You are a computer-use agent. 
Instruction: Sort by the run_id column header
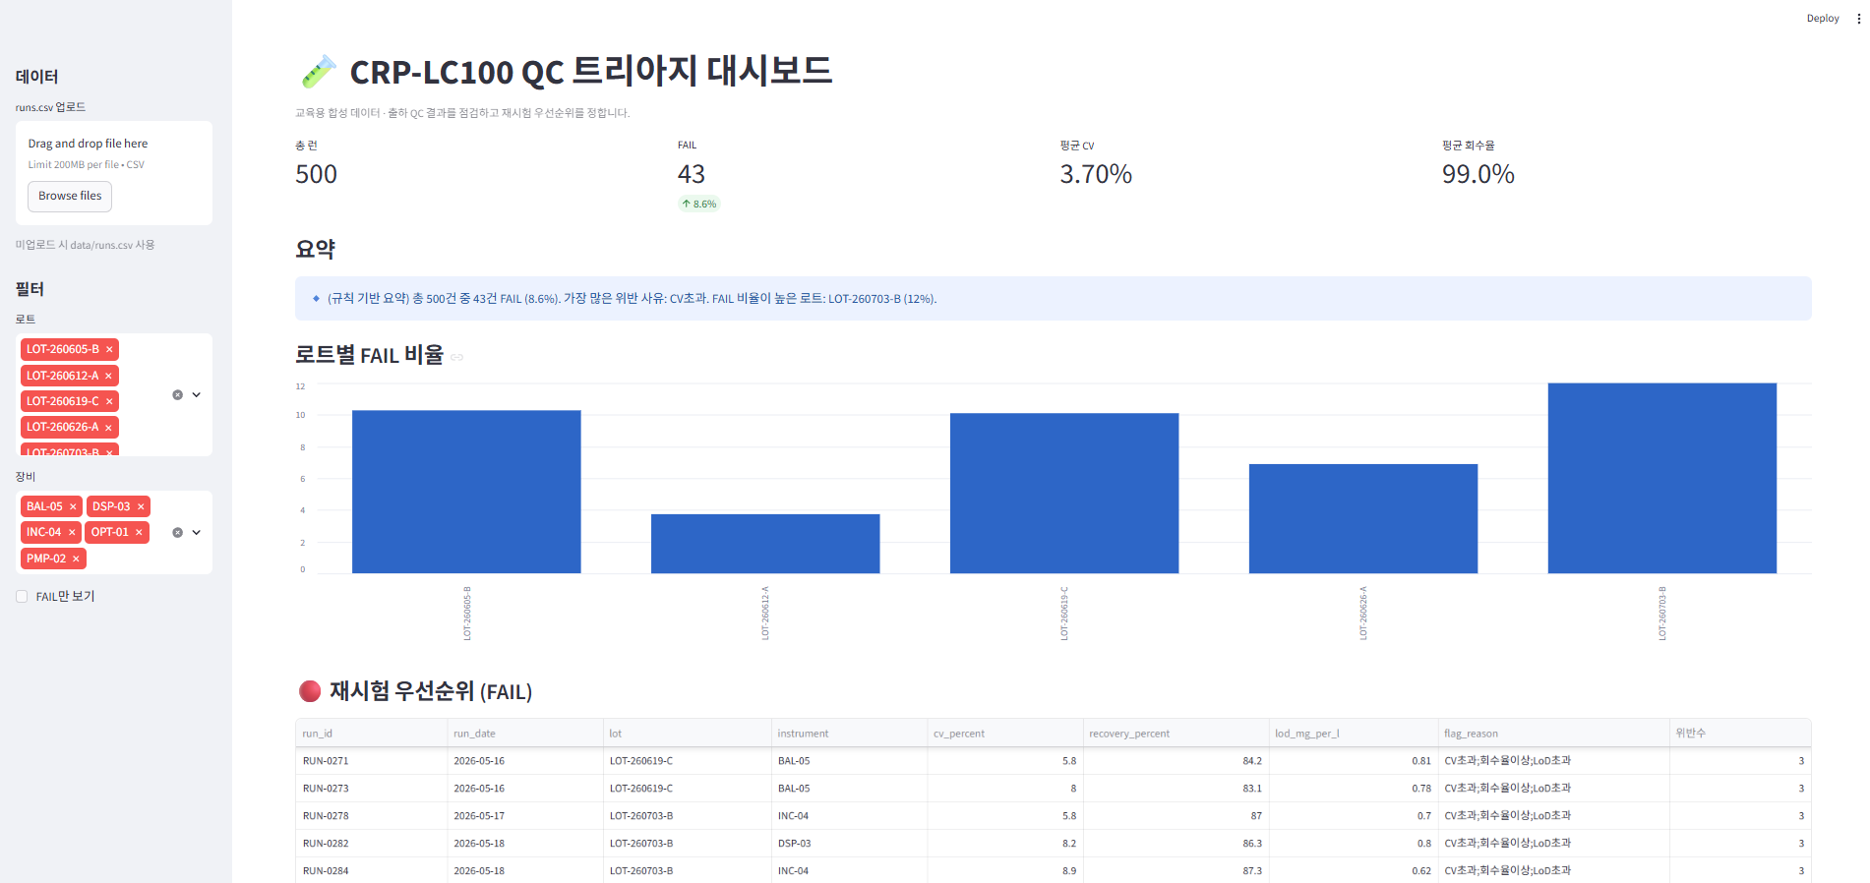click(x=371, y=734)
